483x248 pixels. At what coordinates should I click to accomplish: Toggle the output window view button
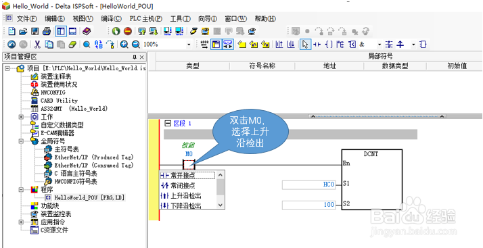(x=72, y=31)
